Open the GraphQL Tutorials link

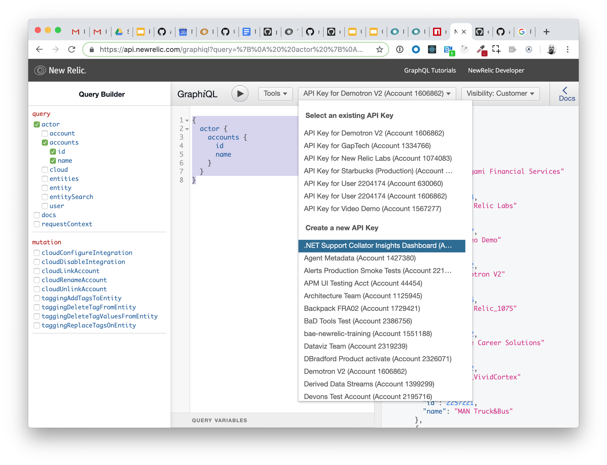[x=430, y=70]
